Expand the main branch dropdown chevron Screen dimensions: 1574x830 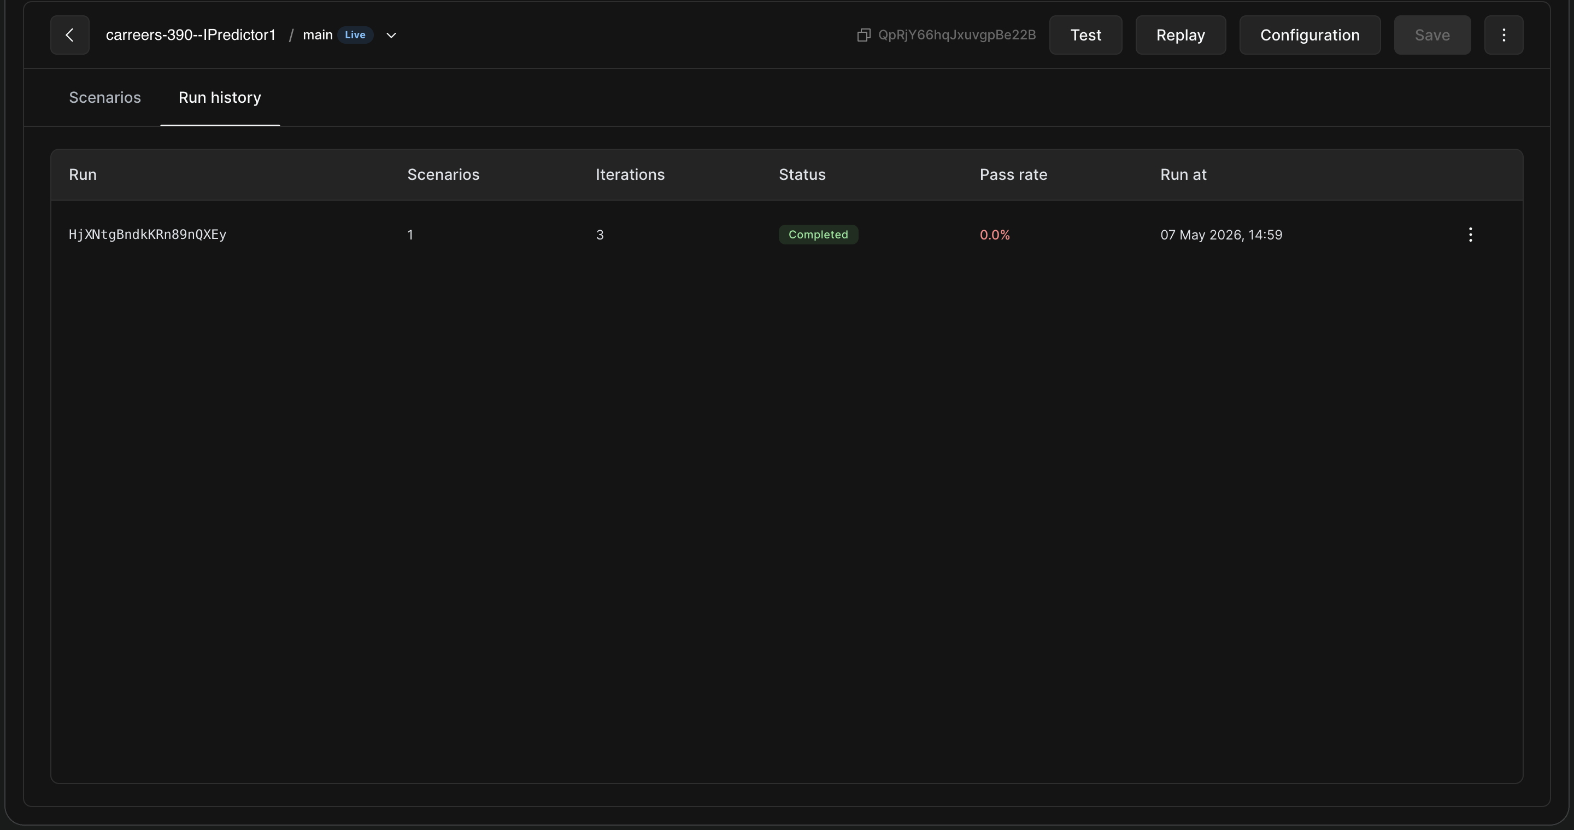[x=391, y=36]
